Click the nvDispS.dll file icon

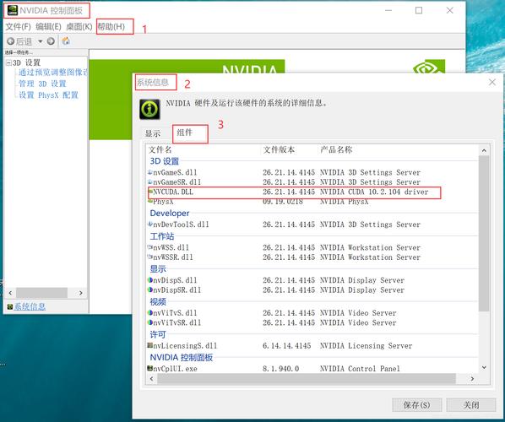tap(149, 280)
